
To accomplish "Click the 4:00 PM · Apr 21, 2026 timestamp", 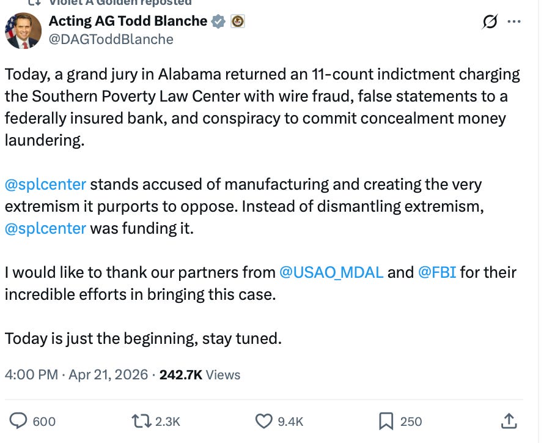I will [x=76, y=374].
